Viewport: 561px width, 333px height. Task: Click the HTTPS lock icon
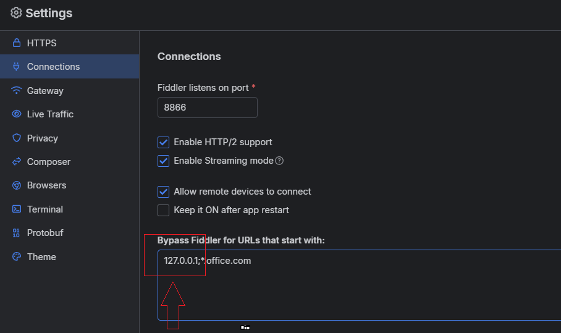coord(17,43)
